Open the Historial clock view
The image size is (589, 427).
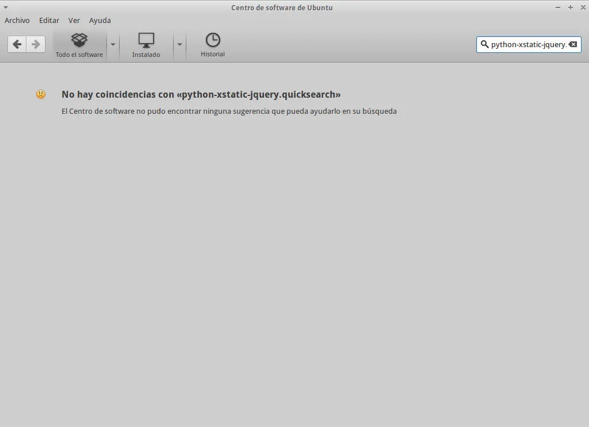[x=213, y=45]
